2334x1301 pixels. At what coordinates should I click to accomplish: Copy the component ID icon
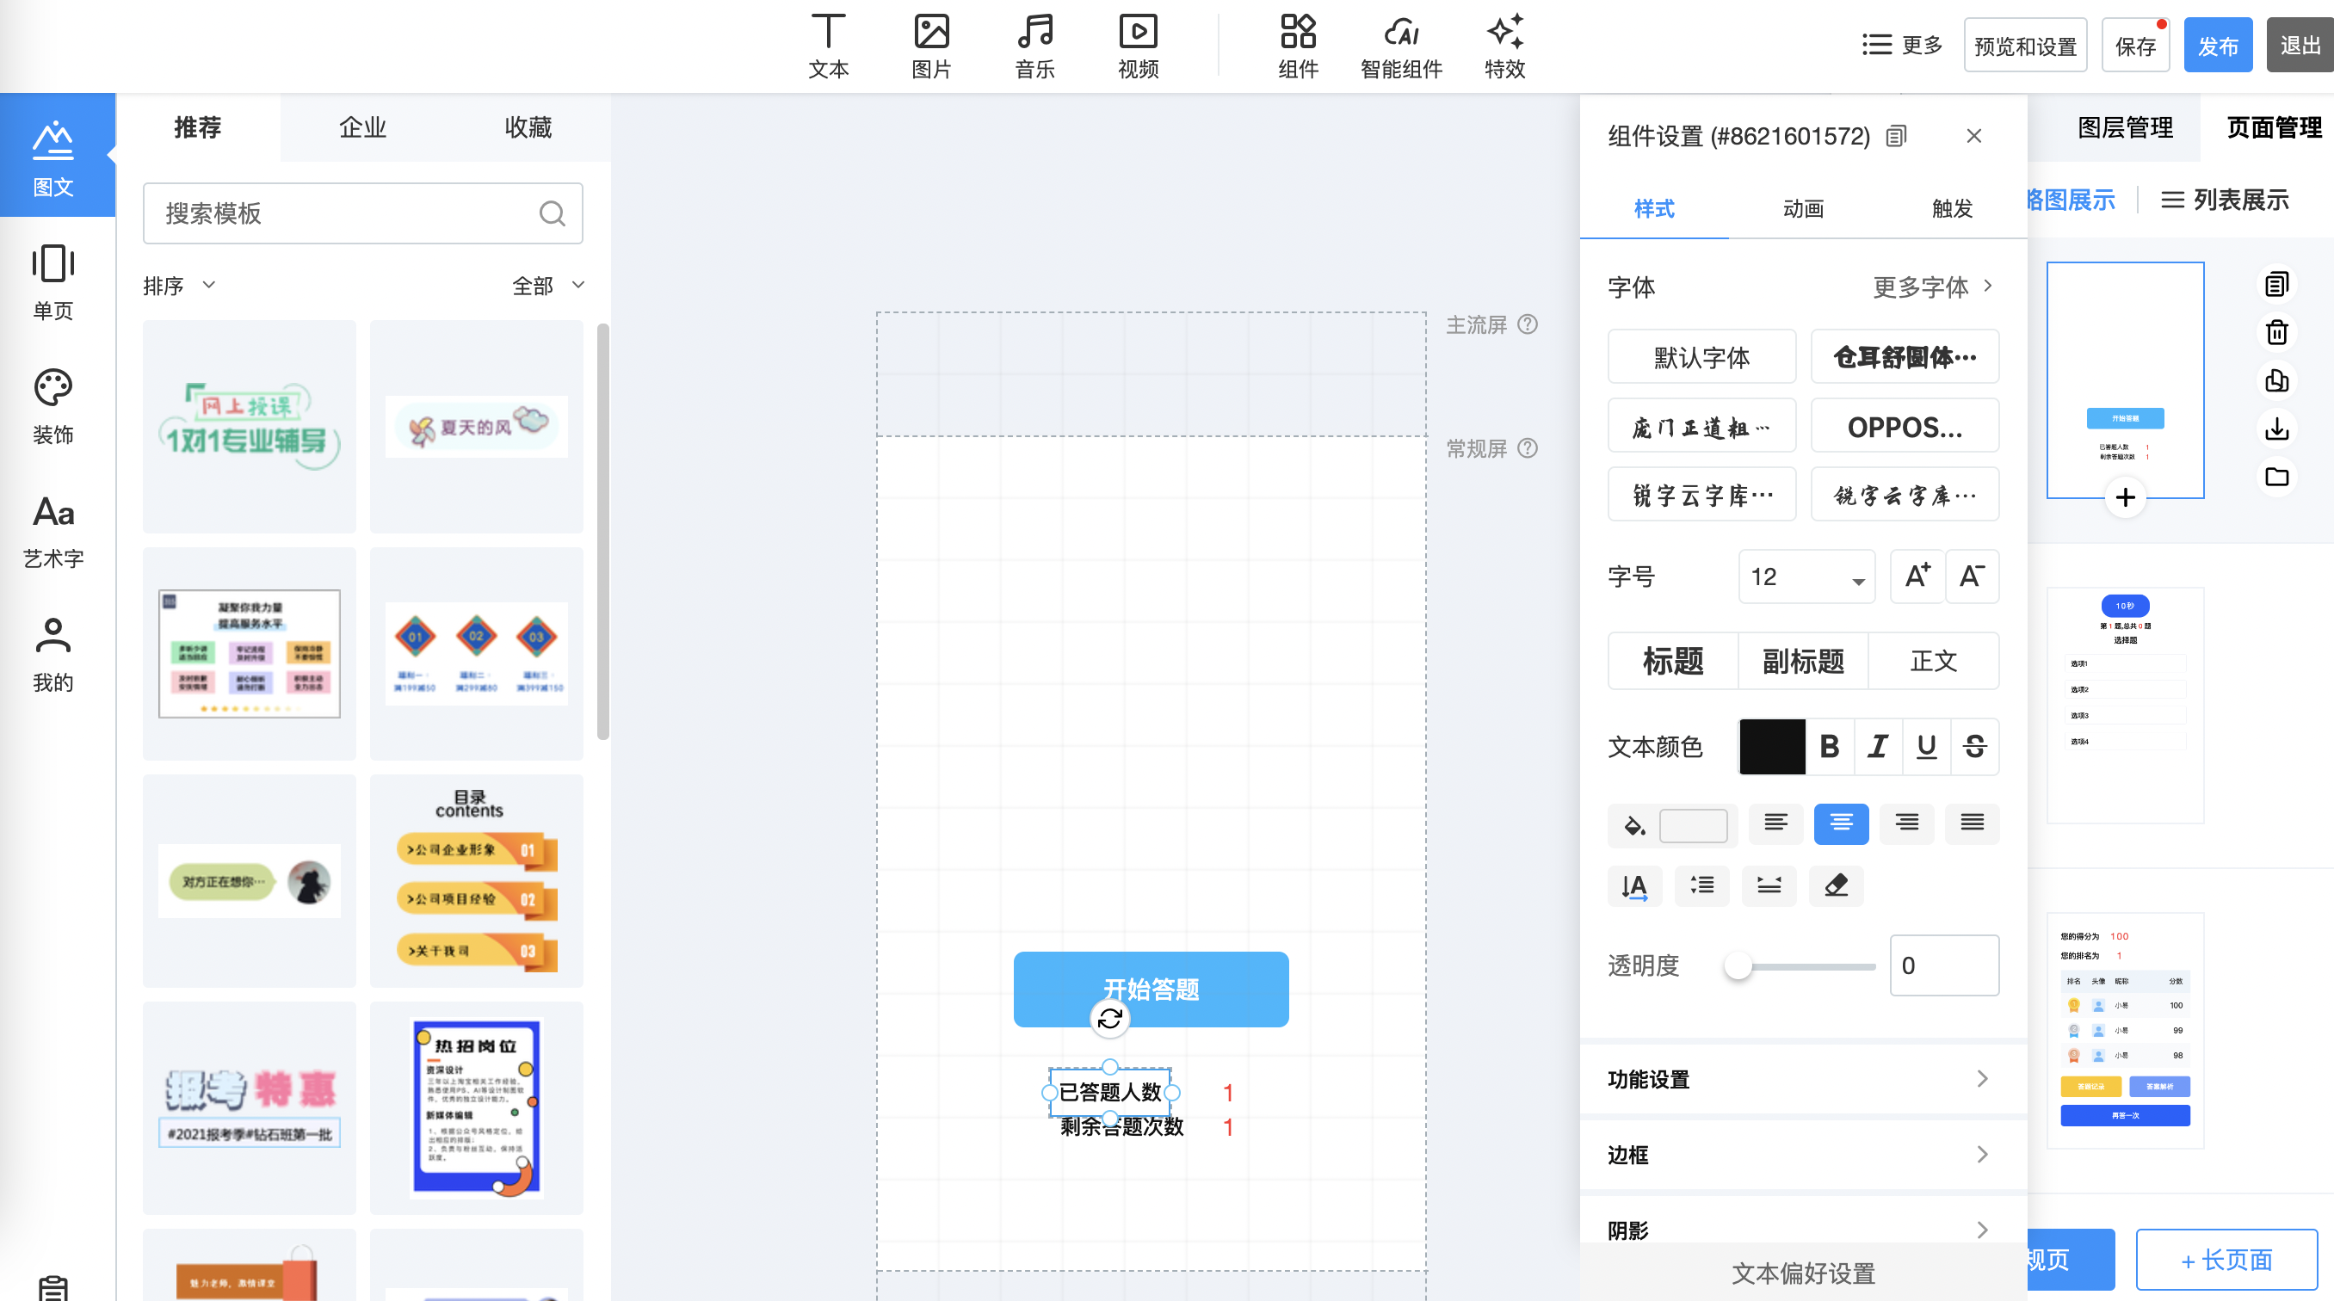(1895, 136)
